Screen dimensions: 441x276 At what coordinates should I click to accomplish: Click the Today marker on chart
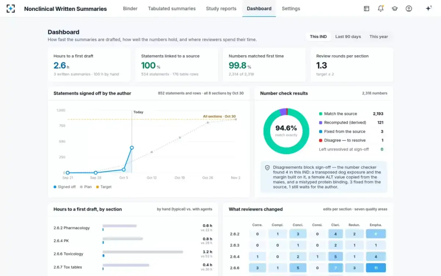coord(138,112)
